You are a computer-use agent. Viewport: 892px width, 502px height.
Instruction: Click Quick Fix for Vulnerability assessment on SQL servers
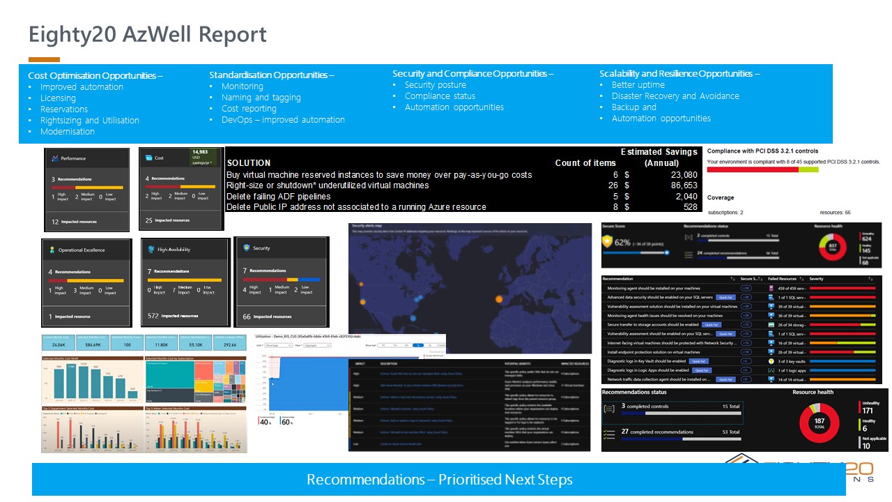725,334
